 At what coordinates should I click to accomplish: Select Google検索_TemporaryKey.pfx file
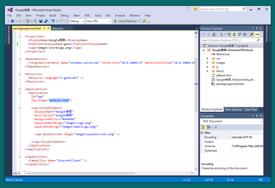235,79
